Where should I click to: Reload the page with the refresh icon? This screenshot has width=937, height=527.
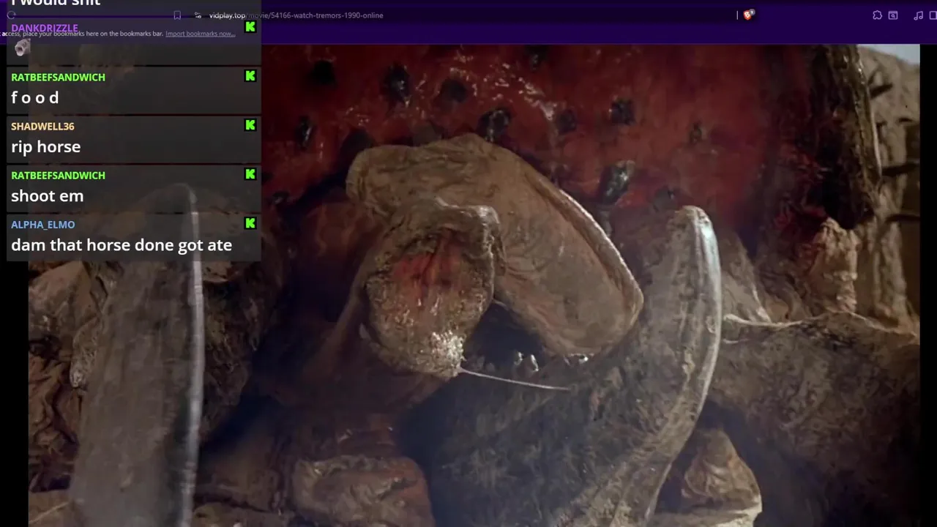click(11, 15)
